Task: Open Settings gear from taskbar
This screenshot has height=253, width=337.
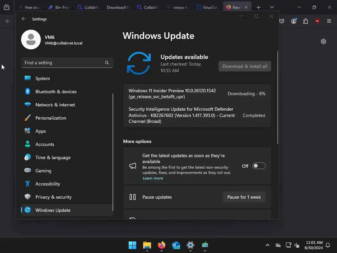Action: point(191,245)
